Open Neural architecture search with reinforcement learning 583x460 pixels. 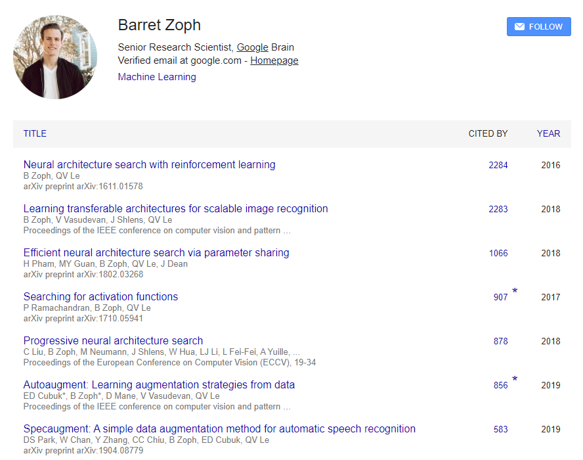(150, 164)
